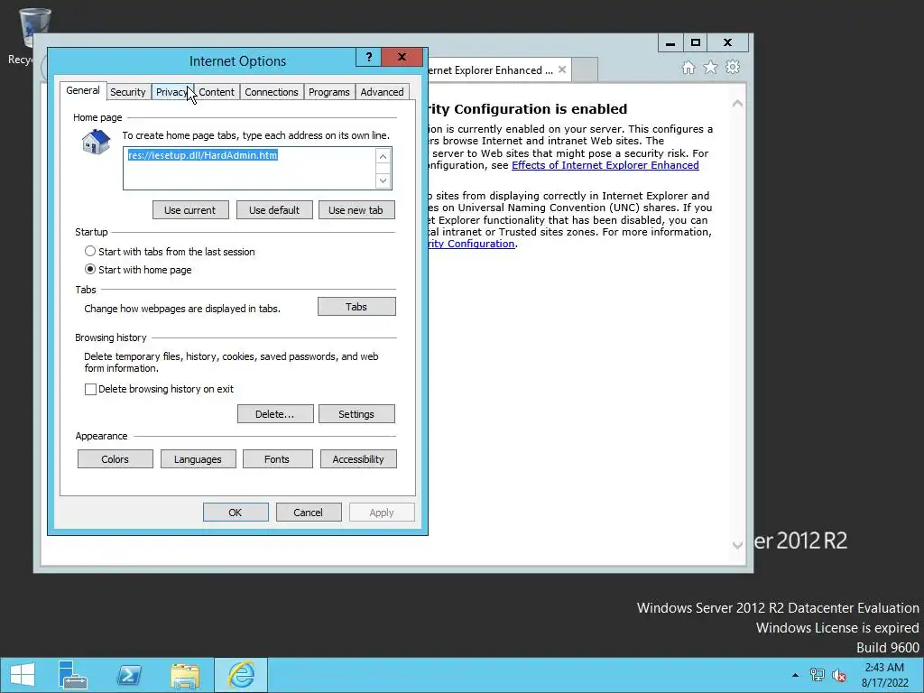Open the Tabs settings button

[356, 307]
